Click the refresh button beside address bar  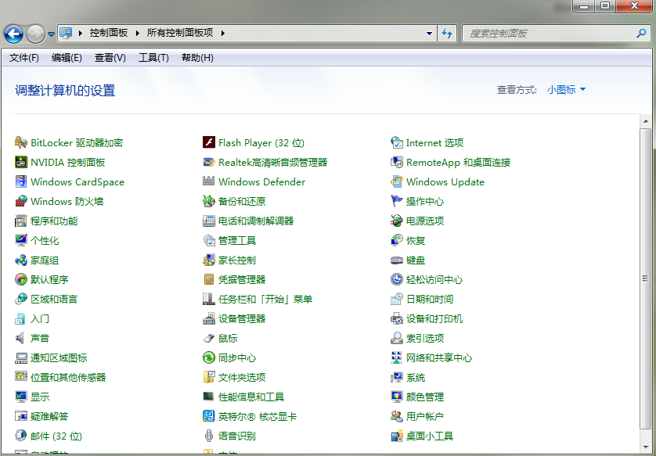pyautogui.click(x=447, y=34)
